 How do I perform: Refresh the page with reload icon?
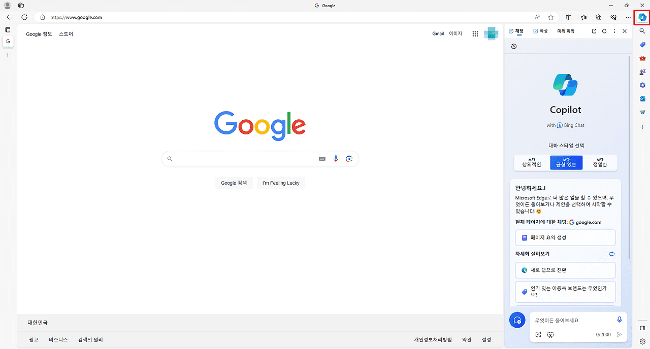(x=24, y=17)
